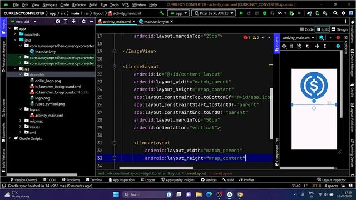The height and width of the screenshot is (200, 356).
Task: Select design surface layers icon
Action: pos(321,38)
